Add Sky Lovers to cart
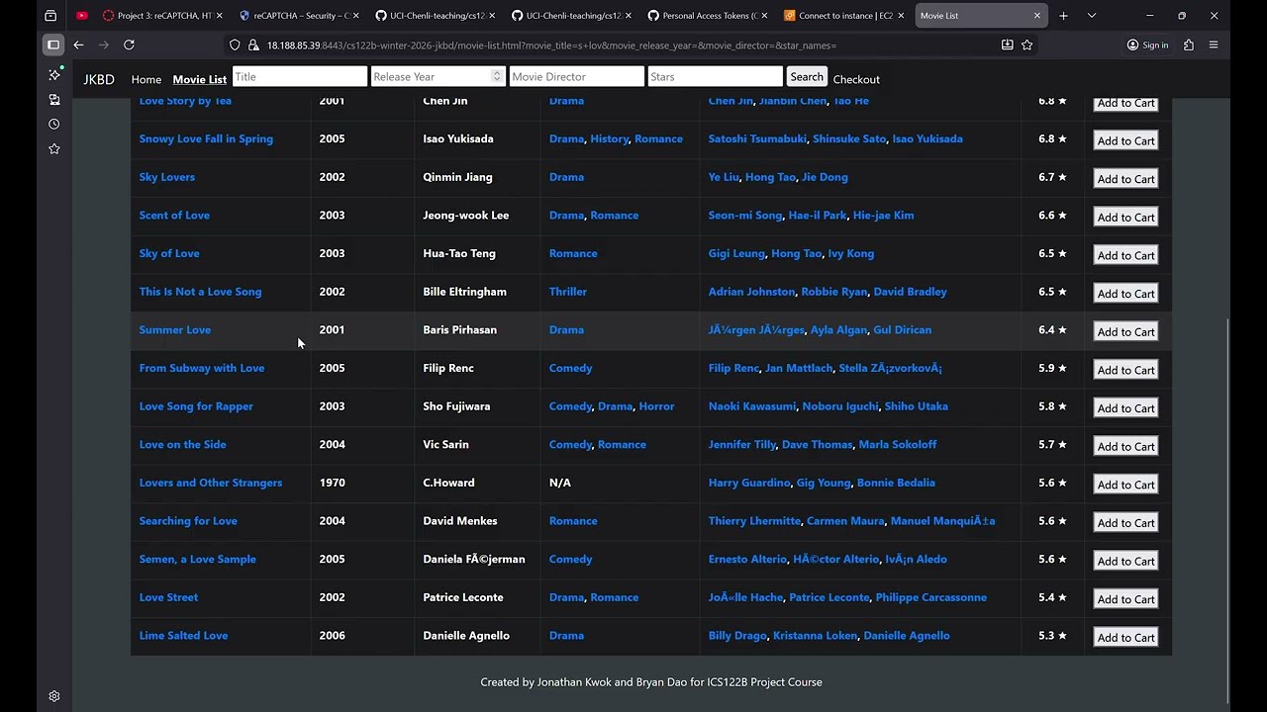This screenshot has width=1267, height=712. (x=1126, y=179)
